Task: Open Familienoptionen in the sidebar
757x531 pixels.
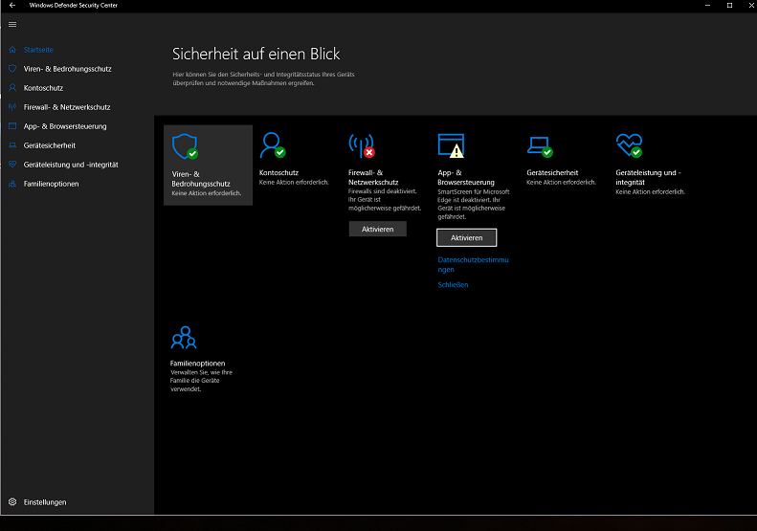Action: pos(51,184)
